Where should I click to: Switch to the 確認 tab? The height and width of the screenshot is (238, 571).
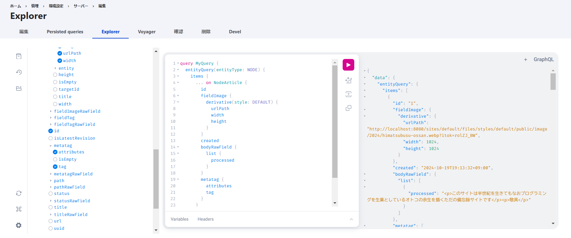point(179,32)
